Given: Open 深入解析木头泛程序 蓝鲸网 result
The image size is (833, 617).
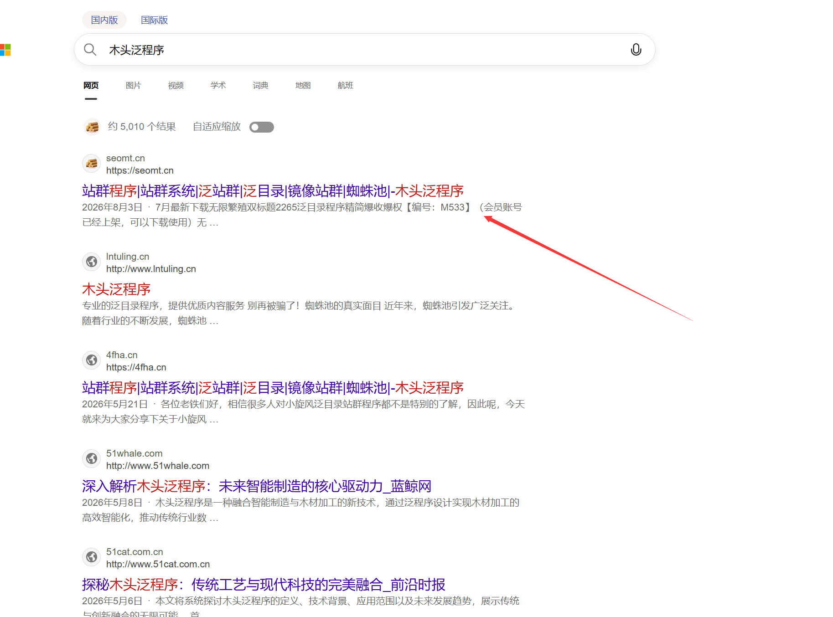Looking at the screenshot, I should [x=257, y=486].
